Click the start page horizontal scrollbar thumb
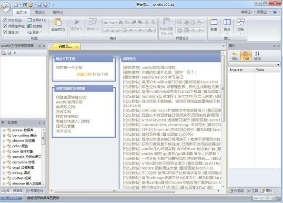This screenshot has width=283, height=203. tap(114, 191)
